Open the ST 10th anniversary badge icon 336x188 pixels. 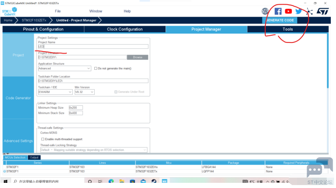click(x=265, y=11)
